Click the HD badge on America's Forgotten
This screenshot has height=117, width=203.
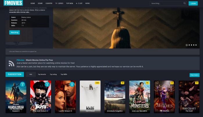123,83
